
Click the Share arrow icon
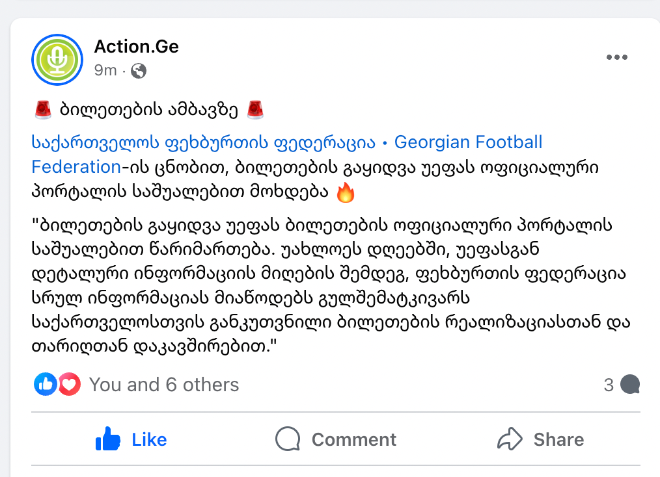510,439
